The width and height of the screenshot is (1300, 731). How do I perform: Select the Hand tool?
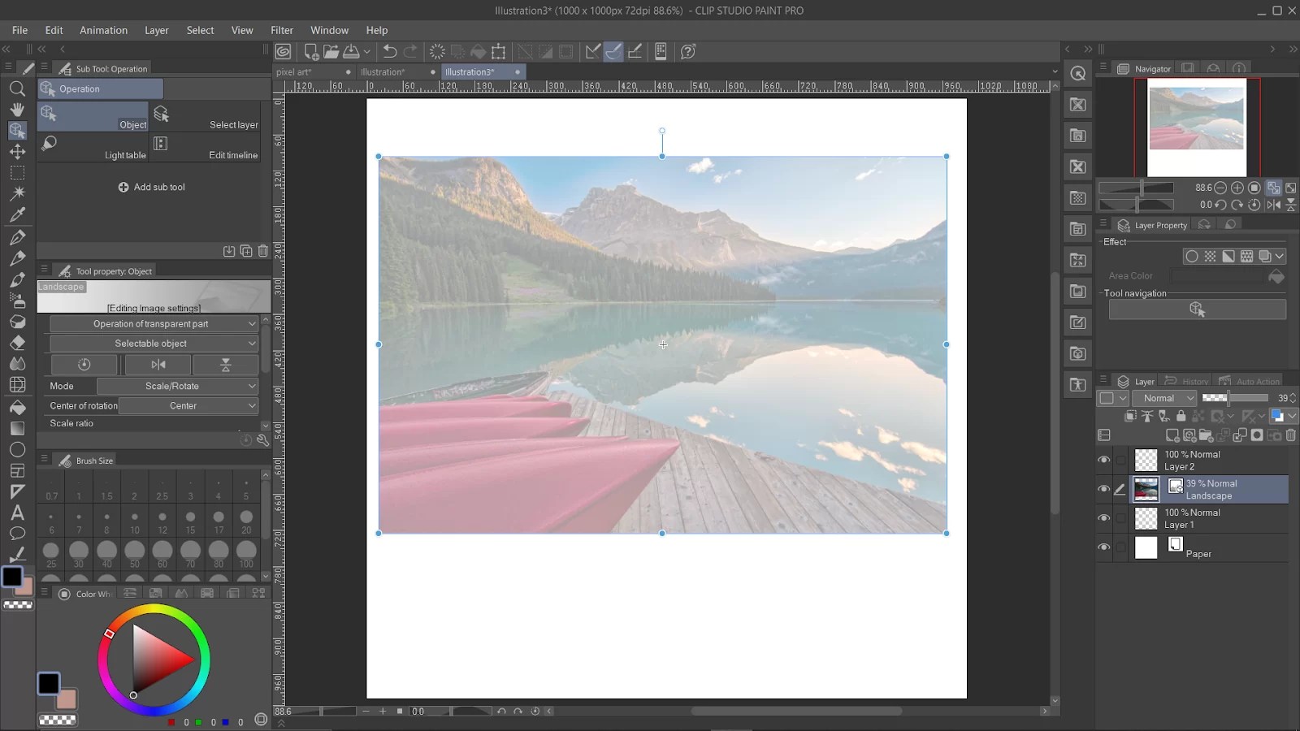pos(17,110)
